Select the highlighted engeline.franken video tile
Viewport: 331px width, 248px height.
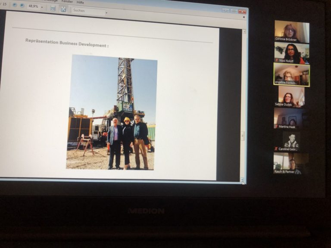point(291,75)
